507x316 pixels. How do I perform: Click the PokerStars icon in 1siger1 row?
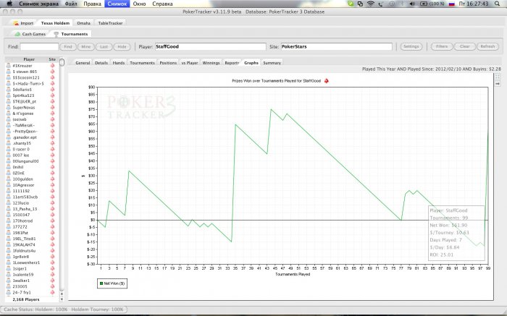coord(52,268)
